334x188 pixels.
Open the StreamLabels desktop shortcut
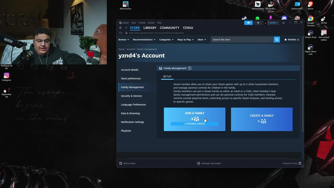[x=258, y=6]
